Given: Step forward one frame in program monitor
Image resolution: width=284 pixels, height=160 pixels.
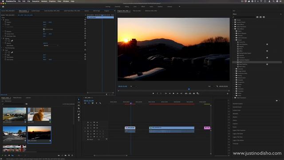Looking at the screenshot, I should pos(177,93).
